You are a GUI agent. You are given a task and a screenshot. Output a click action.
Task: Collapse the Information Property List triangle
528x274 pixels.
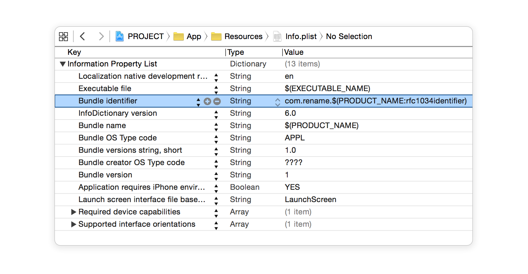(62, 64)
